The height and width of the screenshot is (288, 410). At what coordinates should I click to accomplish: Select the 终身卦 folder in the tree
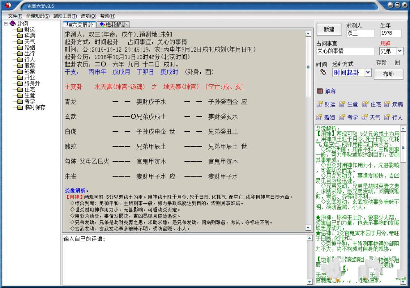tap(32, 83)
